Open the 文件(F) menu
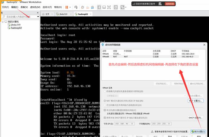The height and width of the screenshot is (137, 209). coord(5,7)
